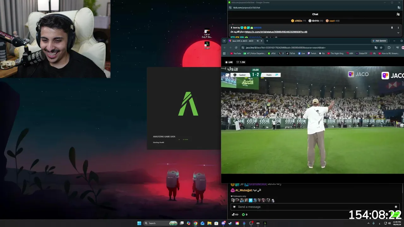Open a new tab in the JACO Chrome window
The height and width of the screenshot is (227, 404).
click(x=267, y=41)
